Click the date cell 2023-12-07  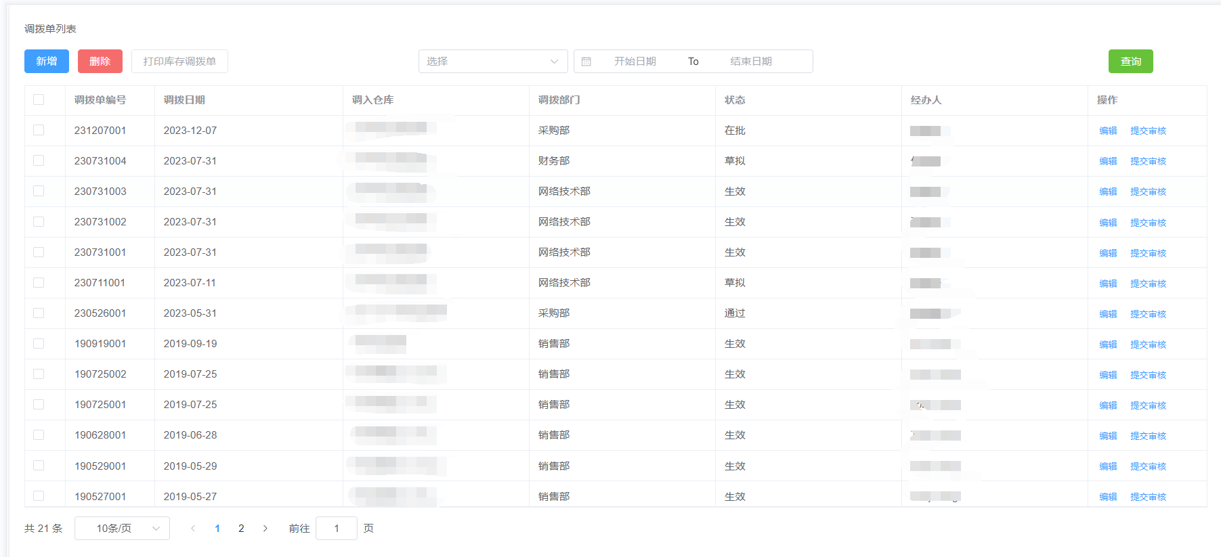pyautogui.click(x=190, y=131)
